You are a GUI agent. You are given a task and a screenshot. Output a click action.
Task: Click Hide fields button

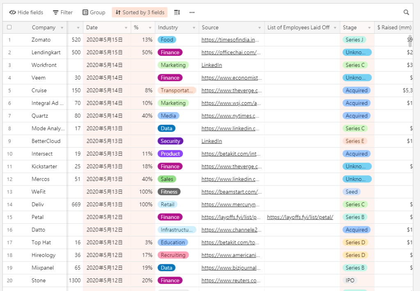click(x=26, y=12)
